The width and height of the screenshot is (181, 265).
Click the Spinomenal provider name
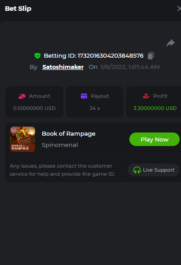click(x=60, y=145)
